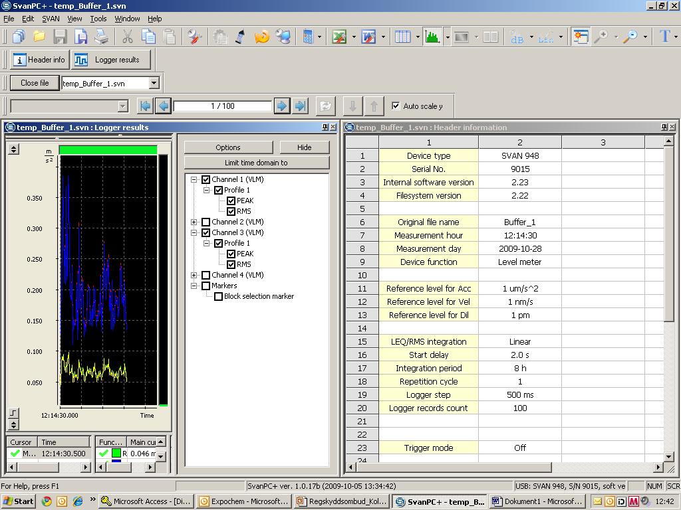Switch to Microsoft Access in the taskbar

[146, 501]
